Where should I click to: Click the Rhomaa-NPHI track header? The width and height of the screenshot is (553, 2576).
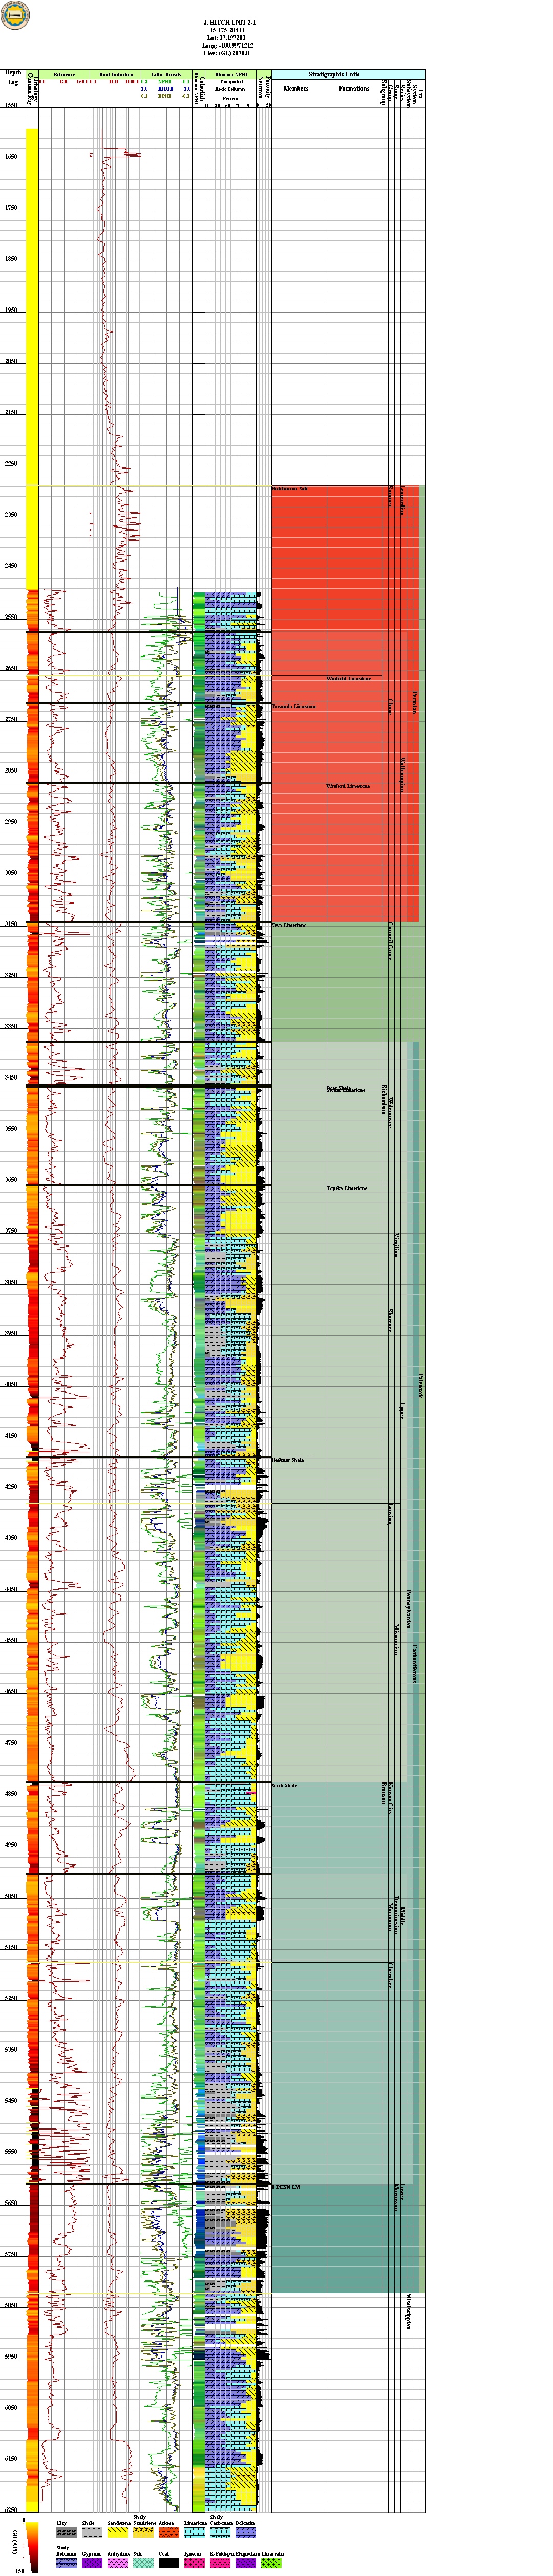tap(231, 75)
